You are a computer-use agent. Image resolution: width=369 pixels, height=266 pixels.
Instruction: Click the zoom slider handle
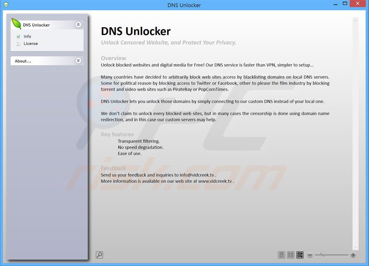(322, 255)
